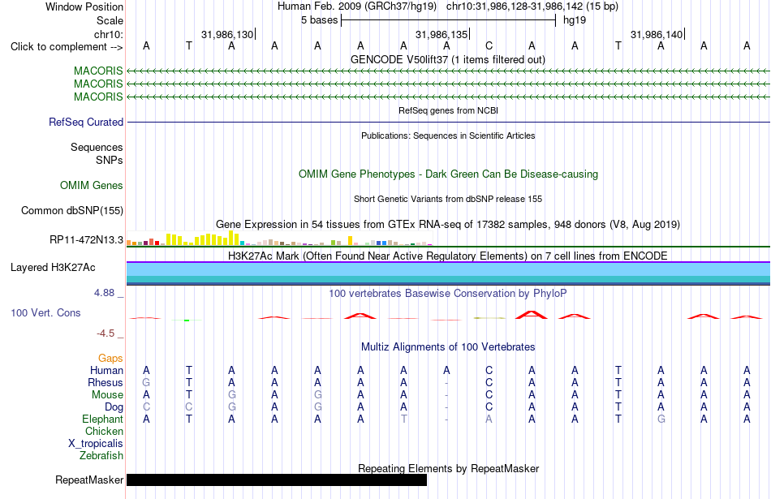Click the OMIM Genes track label
The image size is (771, 499).
coord(92,185)
